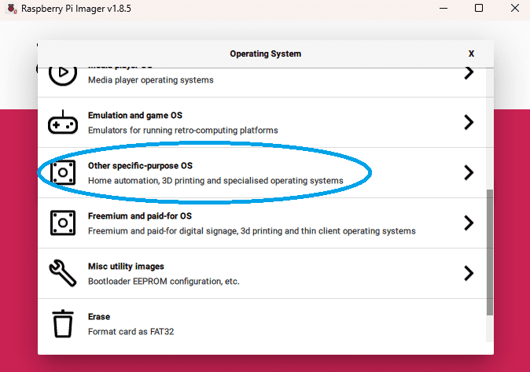Viewport: 530px width, 372px height.
Task: Click the Freemium and paid-for OS icon
Action: pos(63,223)
